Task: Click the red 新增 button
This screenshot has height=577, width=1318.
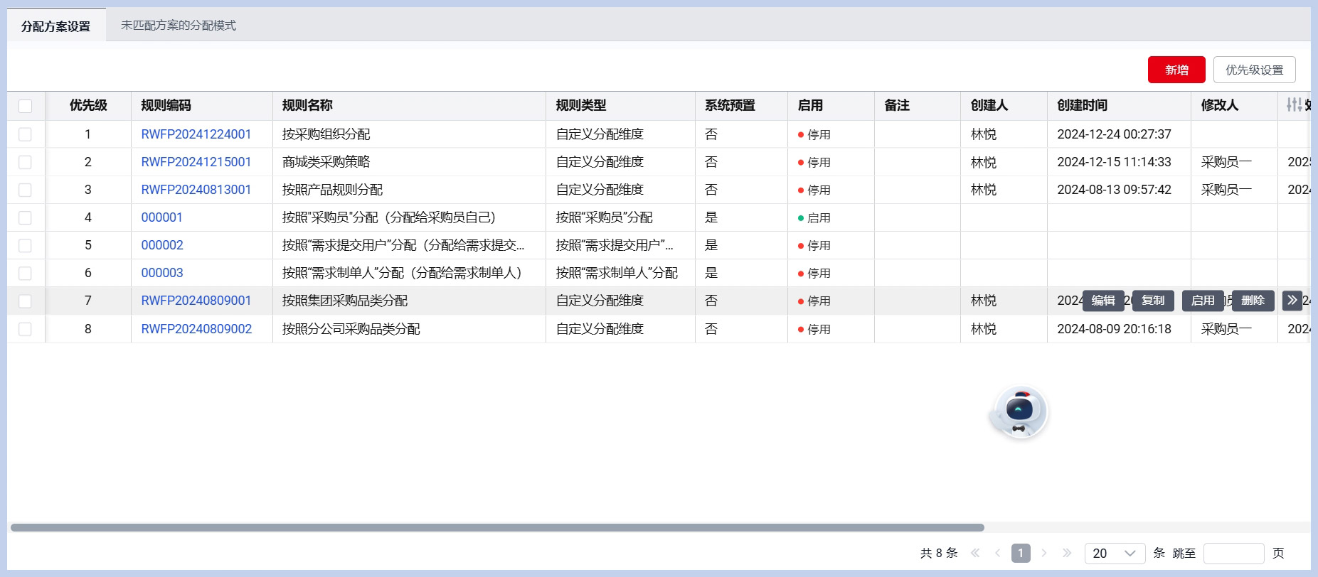Action: (x=1176, y=70)
